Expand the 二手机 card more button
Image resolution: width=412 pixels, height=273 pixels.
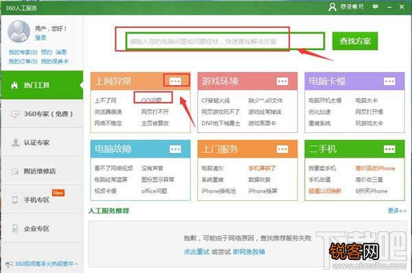389,149
